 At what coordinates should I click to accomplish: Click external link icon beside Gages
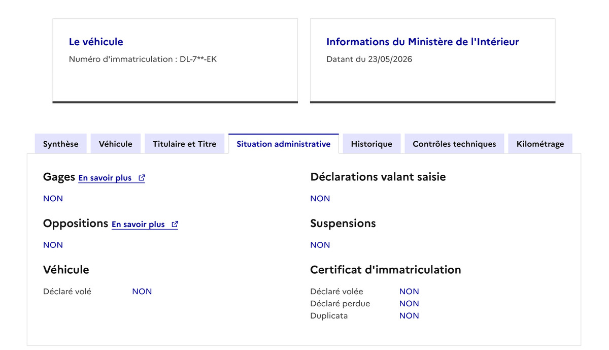coord(142,178)
